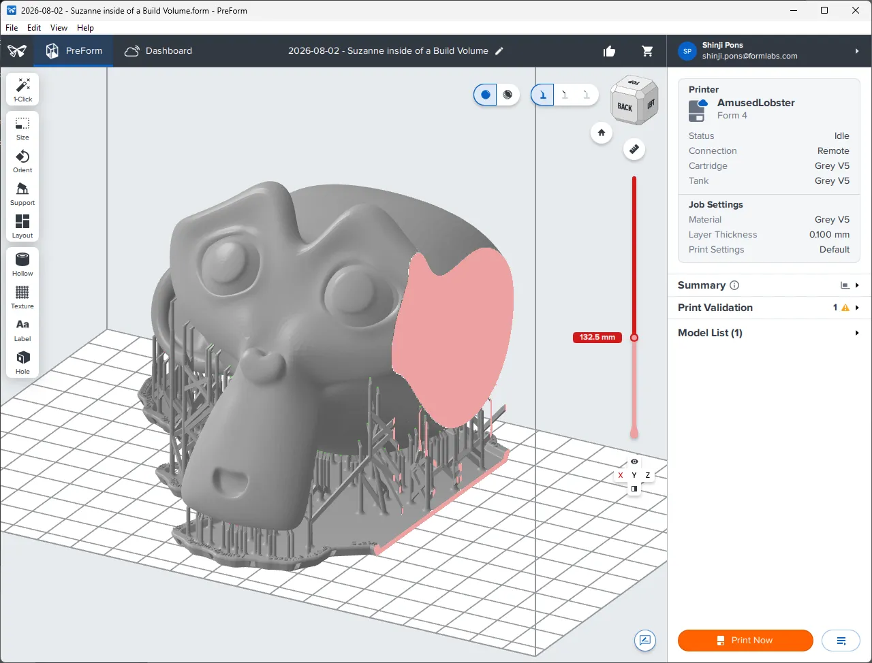Image resolution: width=872 pixels, height=663 pixels.
Task: Toggle the X slice axis
Action: pos(621,475)
